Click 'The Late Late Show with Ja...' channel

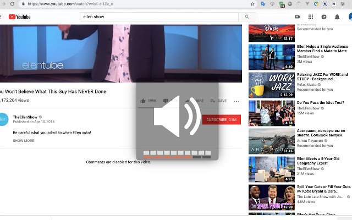320,197
